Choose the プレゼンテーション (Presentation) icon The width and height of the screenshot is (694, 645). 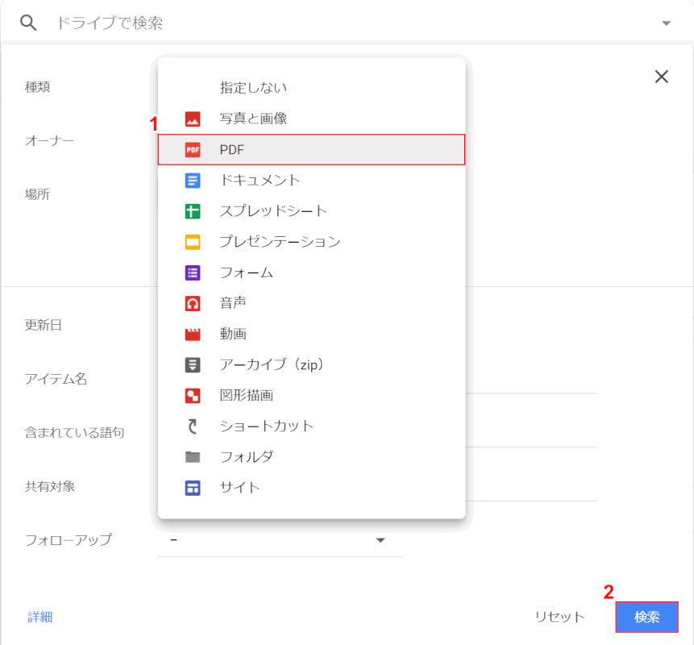(193, 241)
